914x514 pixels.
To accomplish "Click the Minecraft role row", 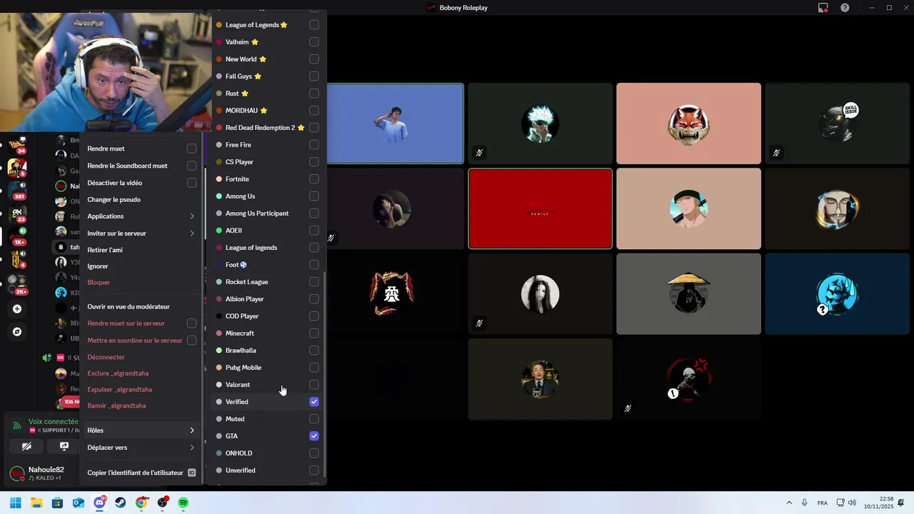I will pyautogui.click(x=268, y=333).
